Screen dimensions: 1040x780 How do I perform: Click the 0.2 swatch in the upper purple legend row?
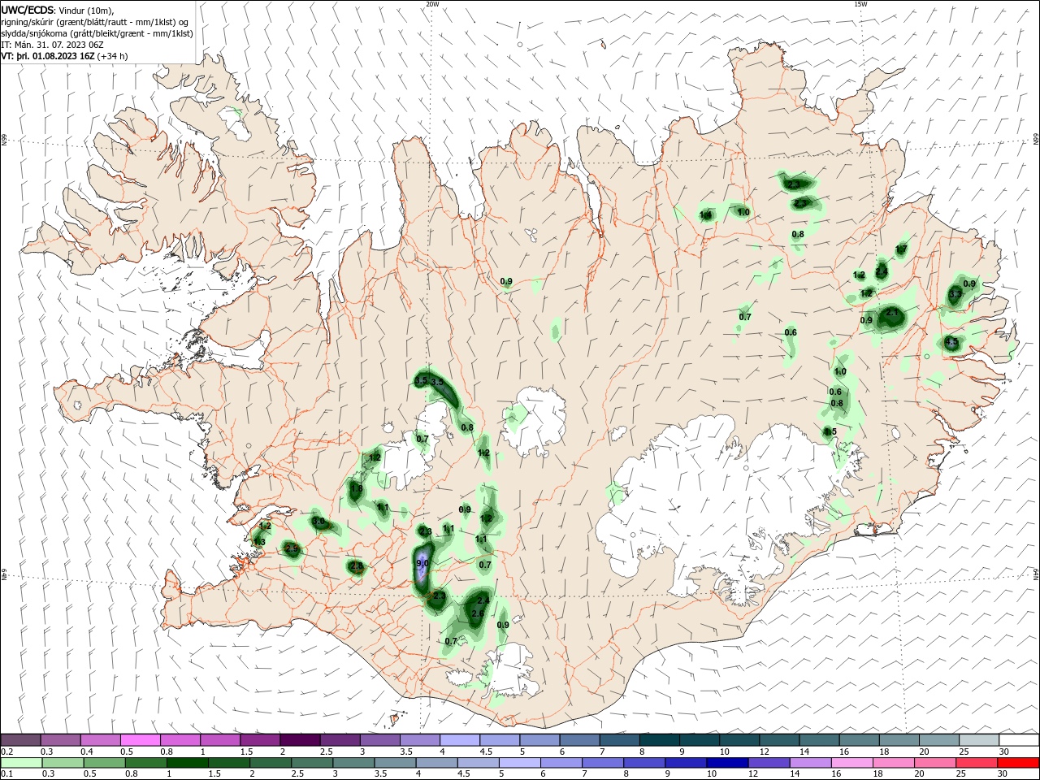point(20,739)
